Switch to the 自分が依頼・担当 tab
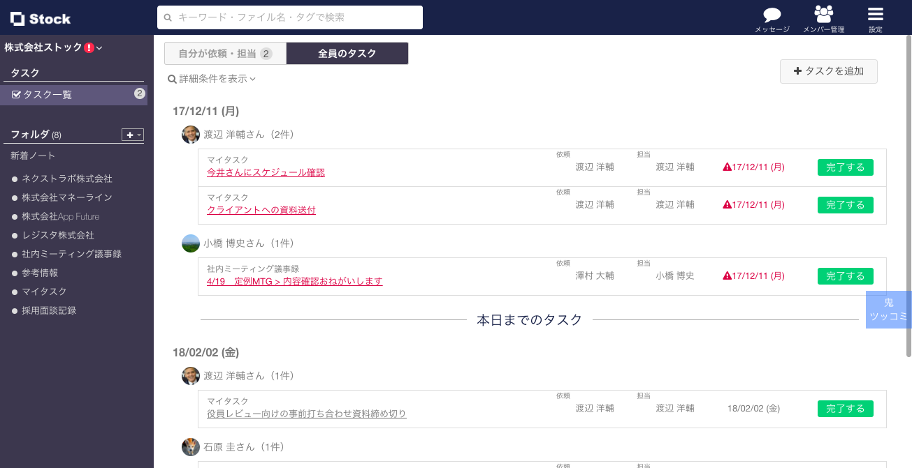This screenshot has width=912, height=468. click(225, 52)
